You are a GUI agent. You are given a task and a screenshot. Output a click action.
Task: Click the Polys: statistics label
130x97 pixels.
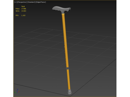[18, 9]
